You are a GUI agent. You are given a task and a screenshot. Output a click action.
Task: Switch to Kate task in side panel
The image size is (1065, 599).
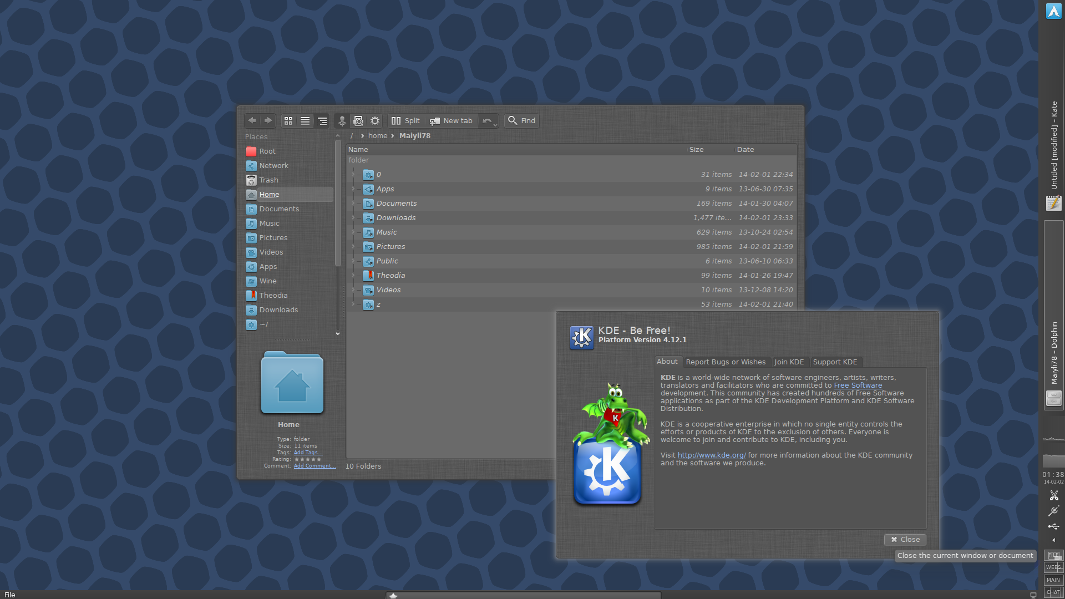tap(1053, 156)
